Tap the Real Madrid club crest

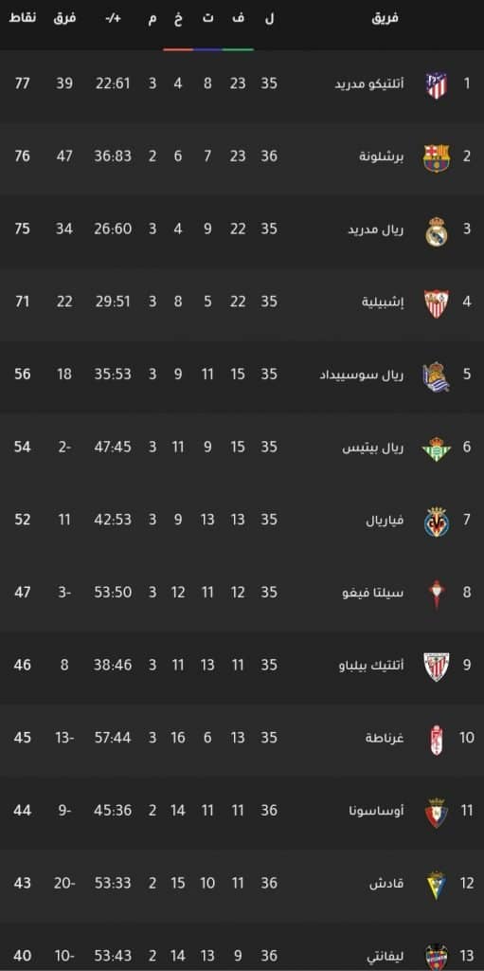pyautogui.click(x=437, y=230)
